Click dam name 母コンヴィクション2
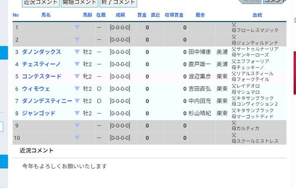 coord(255,104)
